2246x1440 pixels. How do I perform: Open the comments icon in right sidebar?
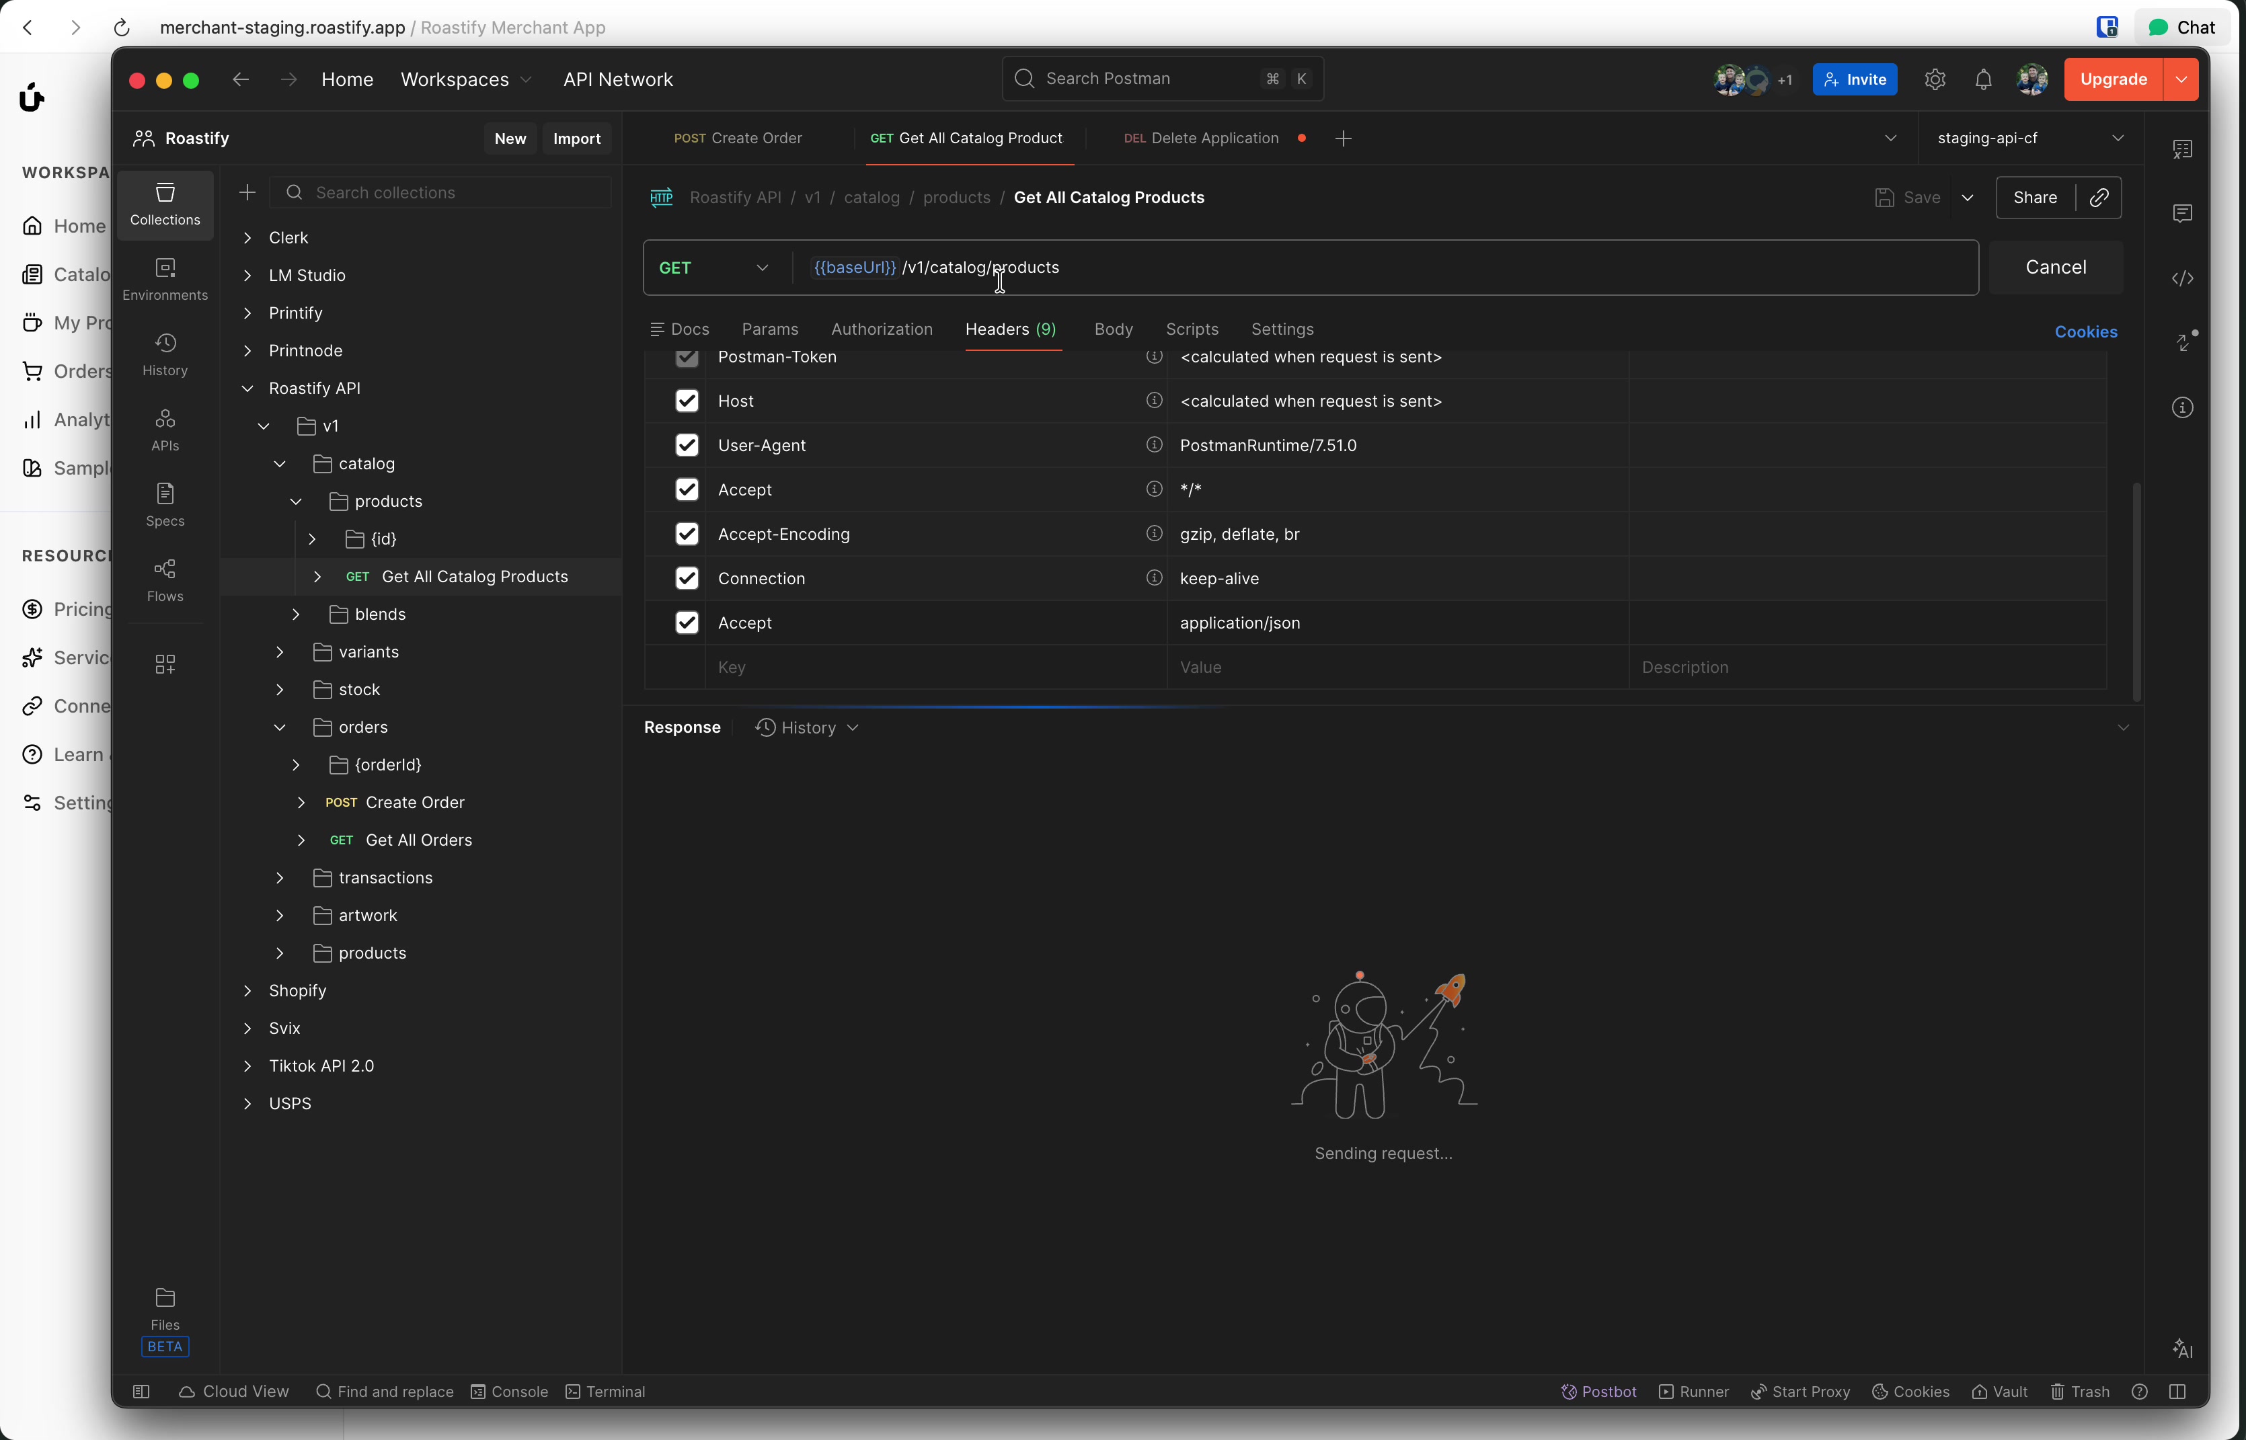coord(2181,213)
